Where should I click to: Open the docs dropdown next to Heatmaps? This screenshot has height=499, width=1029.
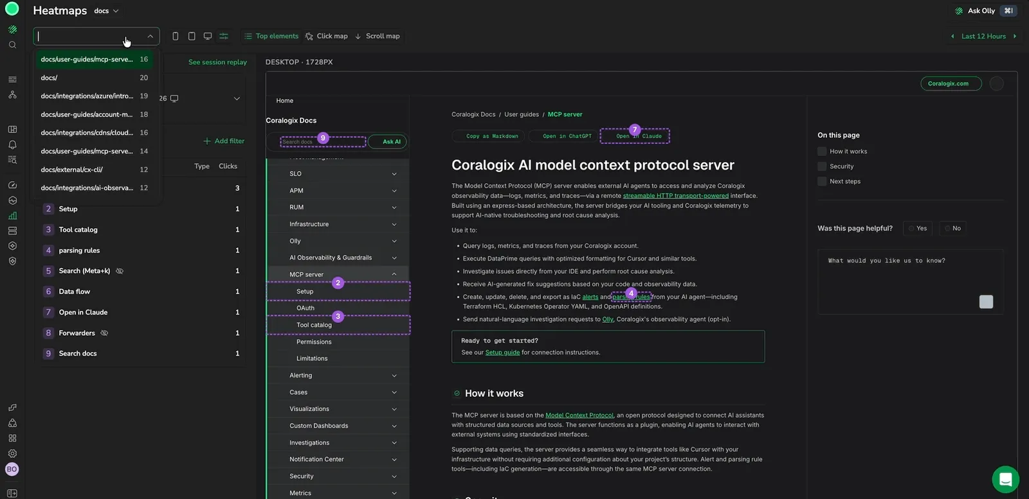coord(106,11)
